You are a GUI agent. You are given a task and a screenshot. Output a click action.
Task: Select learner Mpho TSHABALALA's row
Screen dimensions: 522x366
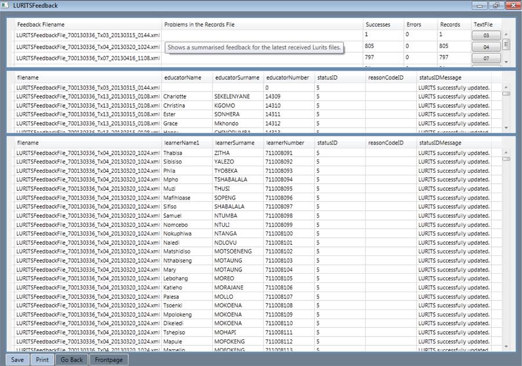pyautogui.click(x=232, y=180)
